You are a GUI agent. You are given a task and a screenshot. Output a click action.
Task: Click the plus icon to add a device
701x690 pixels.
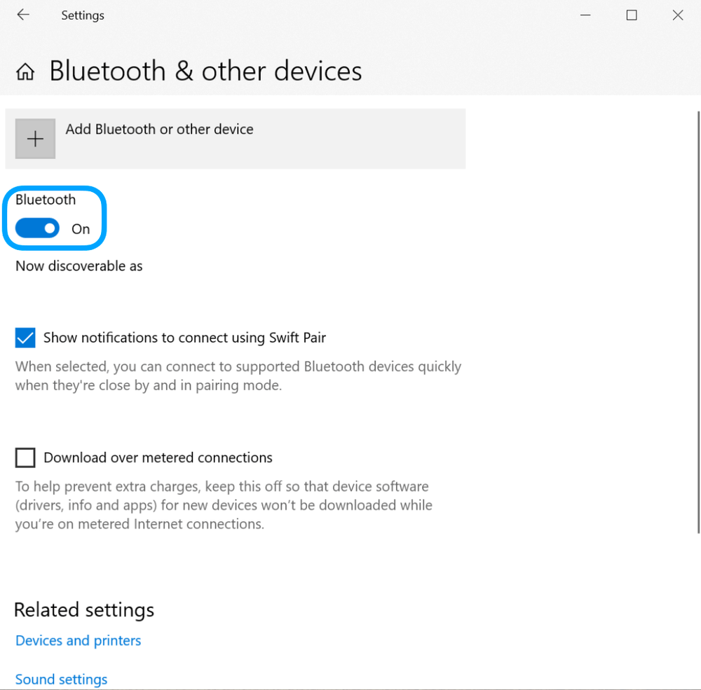tap(35, 139)
